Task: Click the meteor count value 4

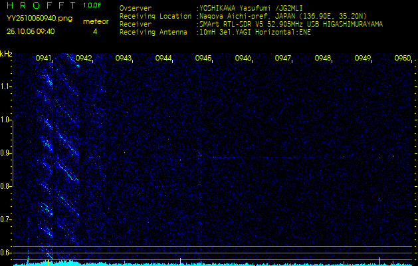Action: (95, 31)
